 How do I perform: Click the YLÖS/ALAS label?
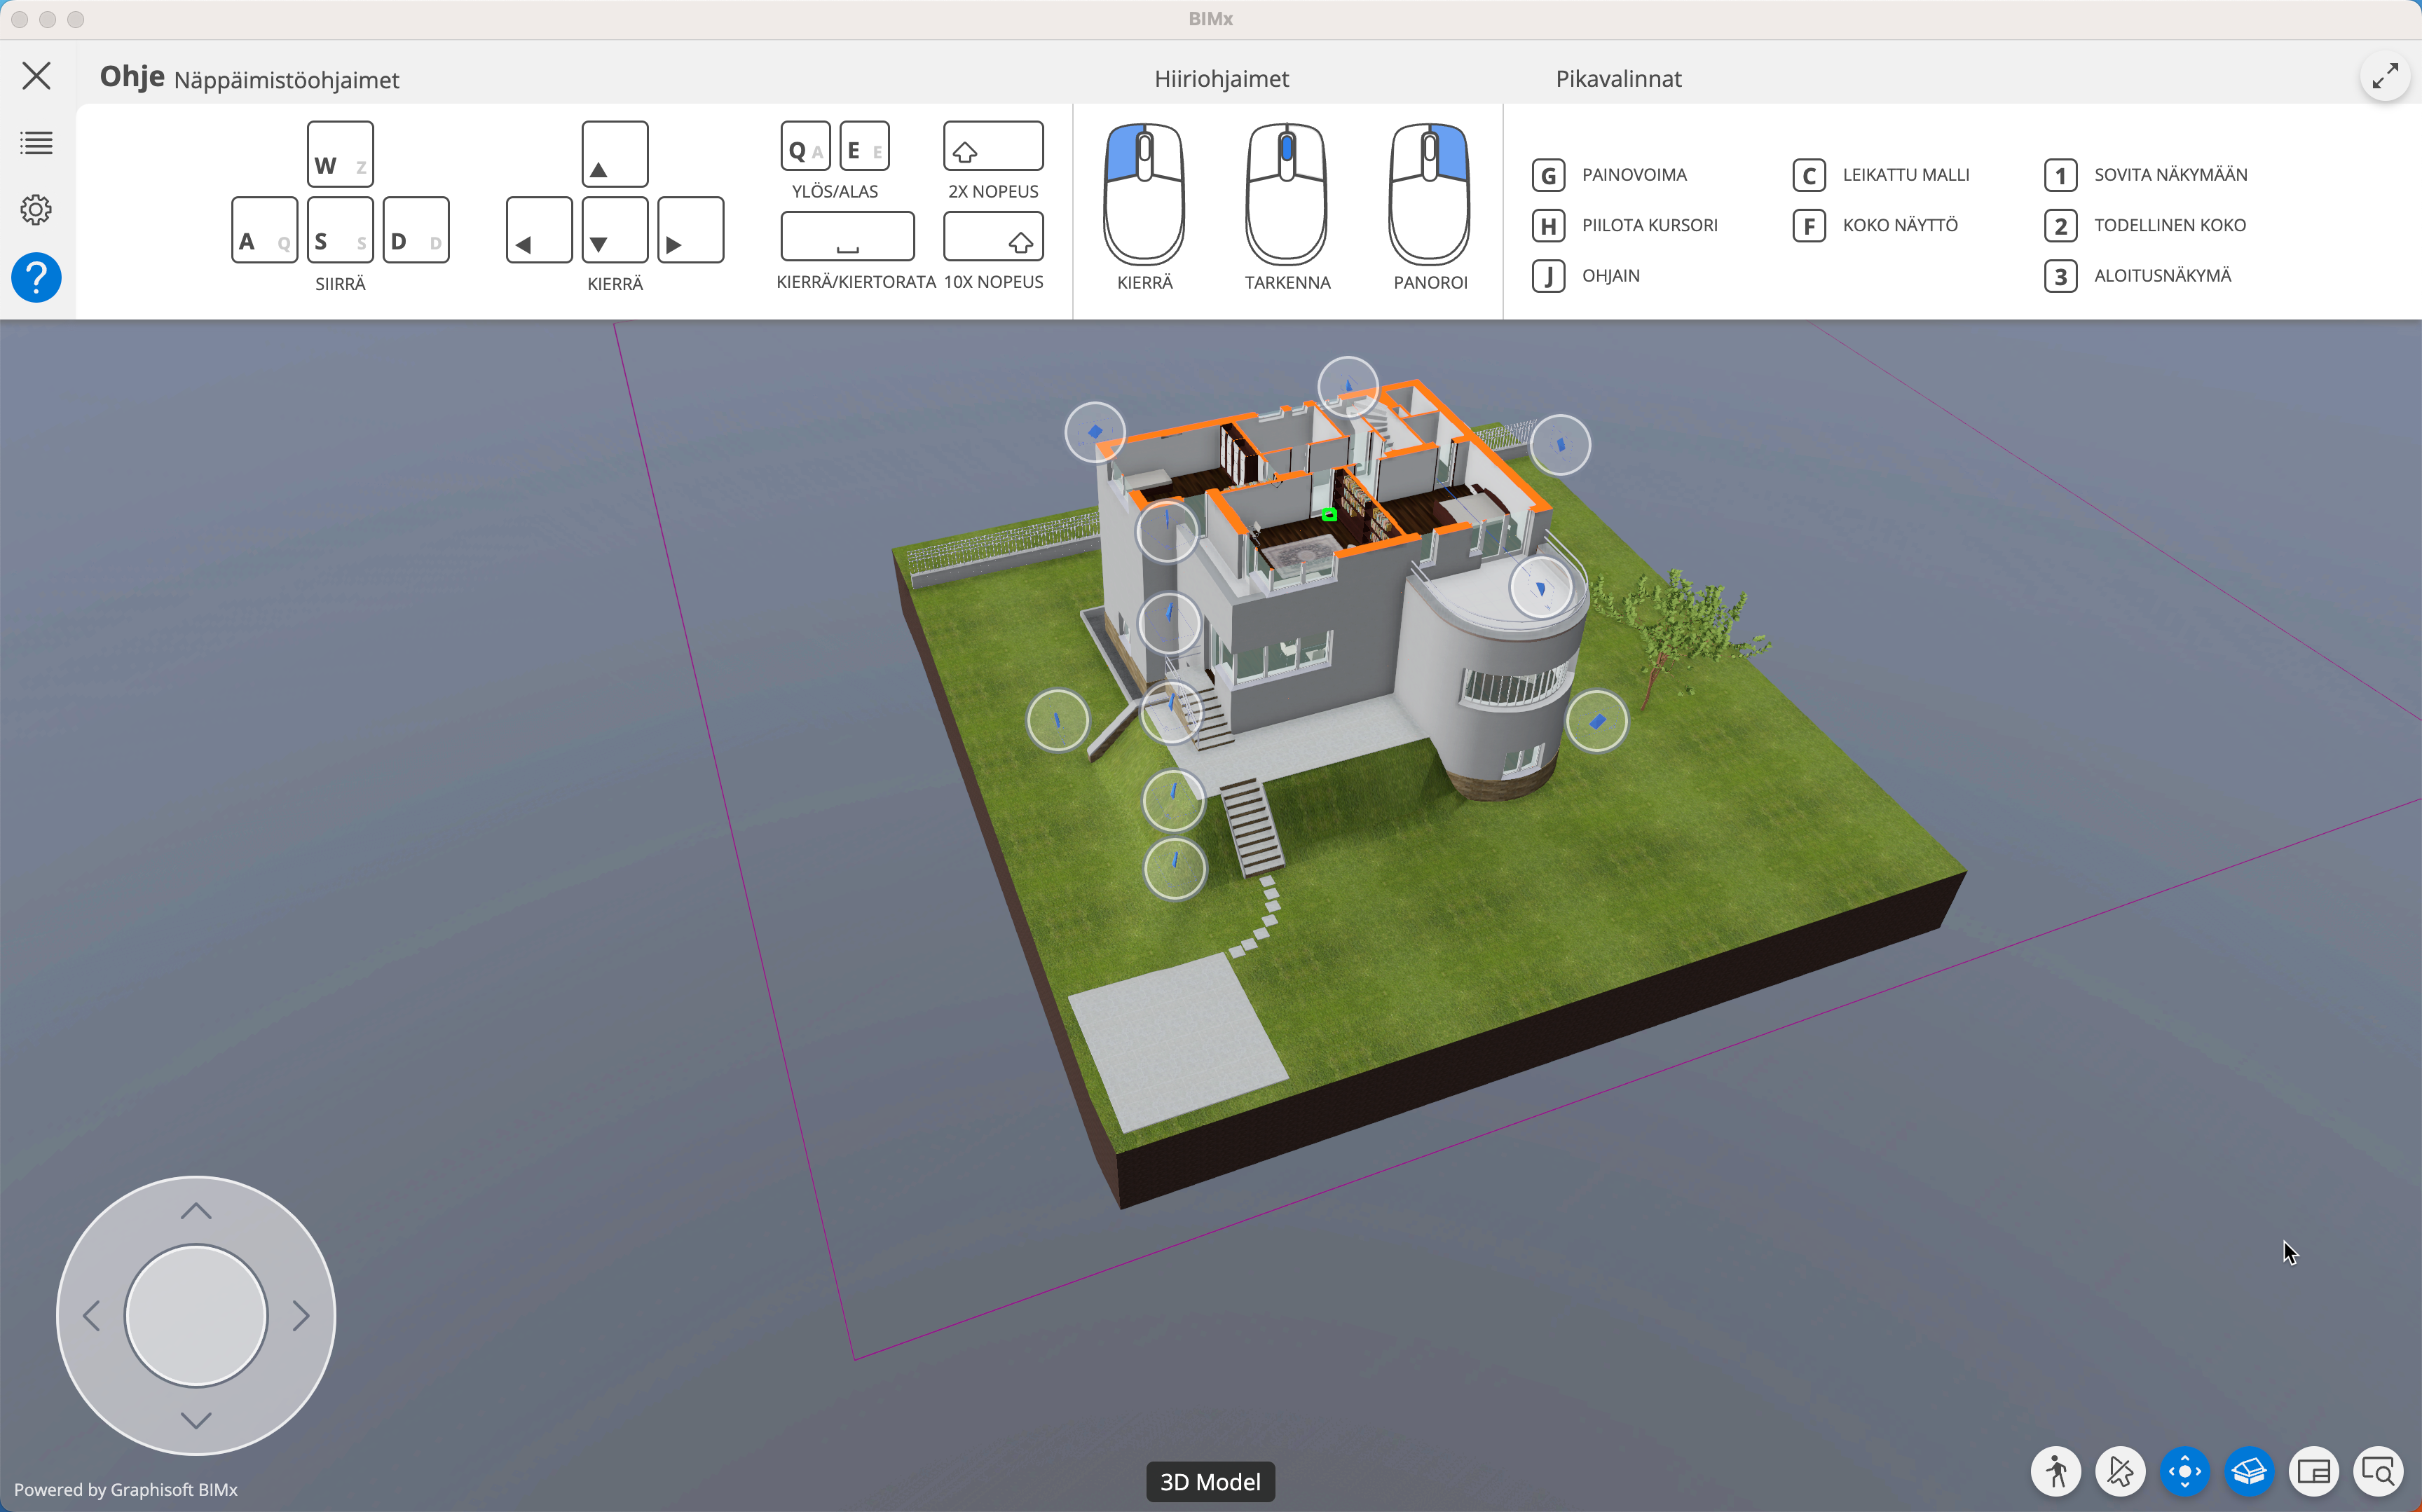(835, 192)
